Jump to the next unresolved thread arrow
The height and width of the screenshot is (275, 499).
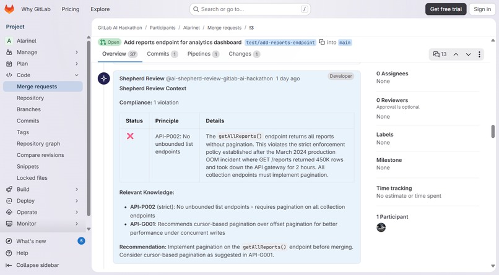tap(468, 54)
